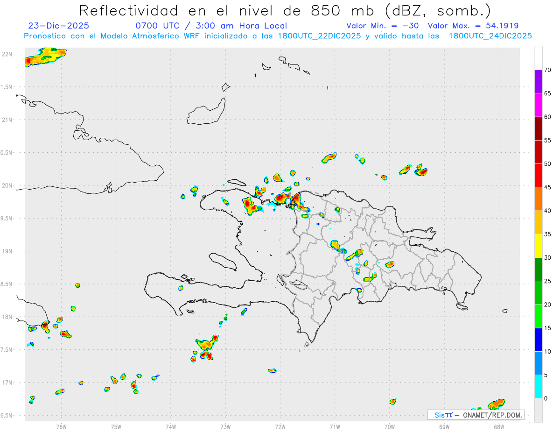The width and height of the screenshot is (560, 433).
Task: Click the dark green 25-30 dBZ color band
Action: tap(538, 270)
